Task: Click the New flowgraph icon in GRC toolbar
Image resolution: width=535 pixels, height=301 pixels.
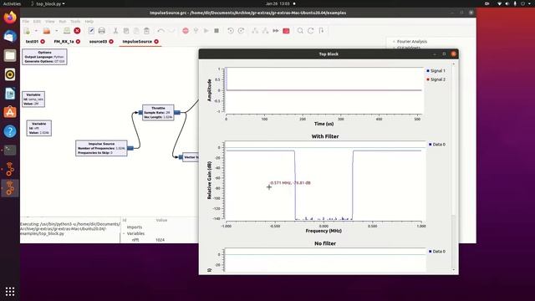Action: point(27,31)
